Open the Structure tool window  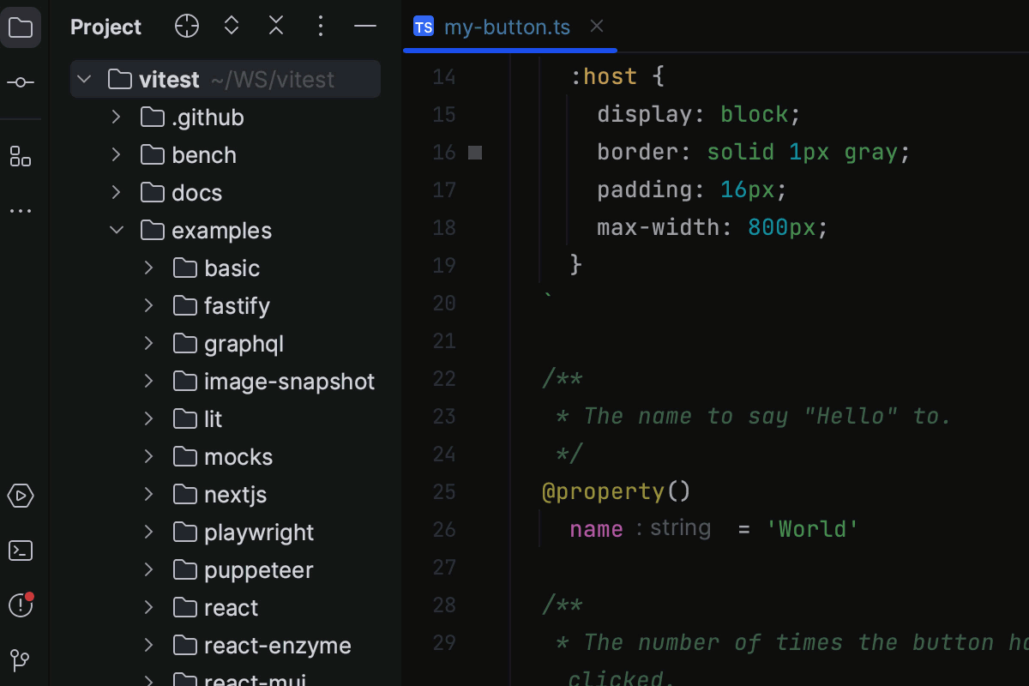(21, 157)
